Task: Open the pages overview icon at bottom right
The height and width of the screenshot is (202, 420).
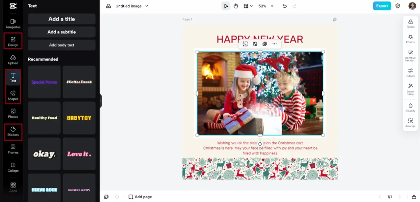Action: point(414,197)
